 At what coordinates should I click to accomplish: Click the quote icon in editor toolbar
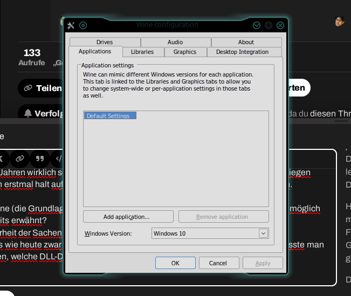(x=39, y=159)
